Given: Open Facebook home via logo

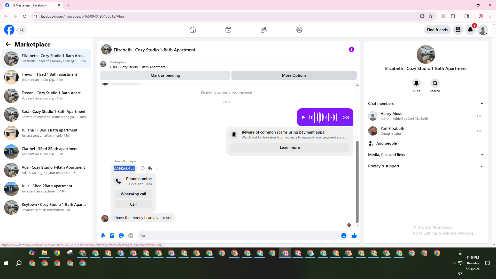Looking at the screenshot, I should pyautogui.click(x=9, y=30).
